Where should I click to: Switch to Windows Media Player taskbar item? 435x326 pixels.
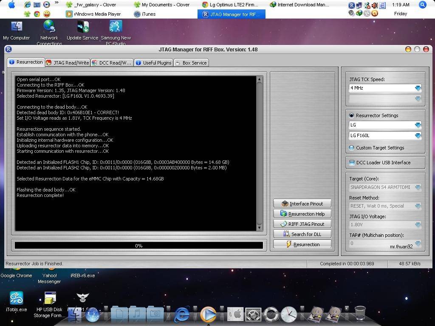[x=93, y=14]
